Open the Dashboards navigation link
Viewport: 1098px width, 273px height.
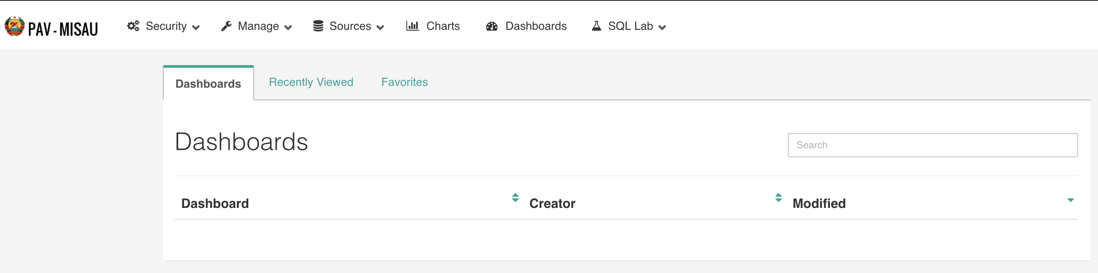[536, 26]
